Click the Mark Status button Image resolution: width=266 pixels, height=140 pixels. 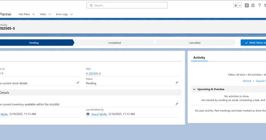pyautogui.click(x=253, y=43)
